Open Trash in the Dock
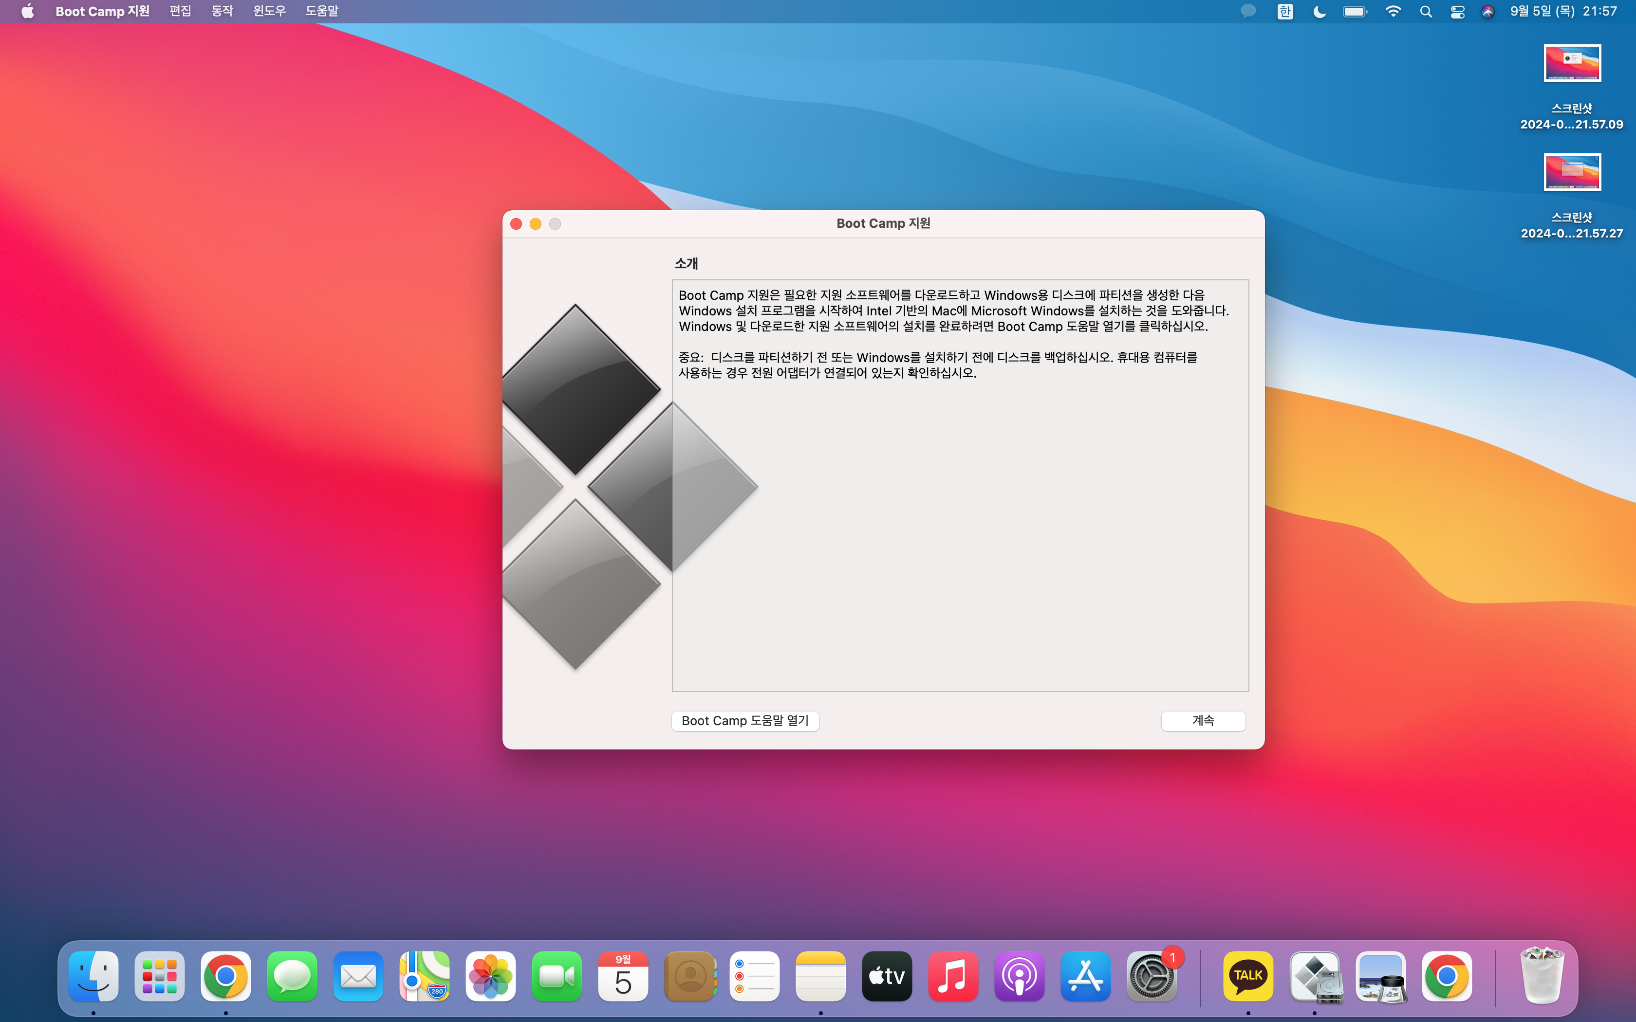1636x1022 pixels. click(1542, 975)
